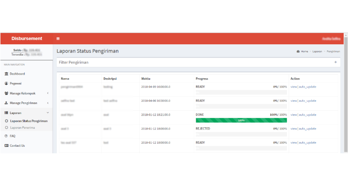Click the green 100% progress bar
The image size is (348, 195).
click(x=241, y=120)
